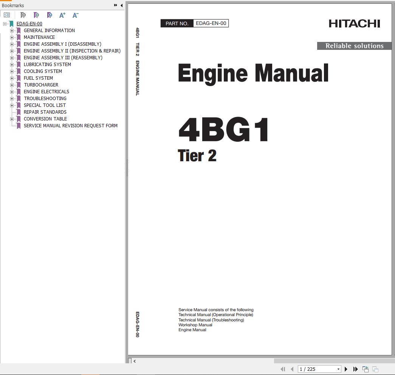The height and width of the screenshot is (375, 395).
Task: Click the previous view icon
Action: tap(365, 369)
